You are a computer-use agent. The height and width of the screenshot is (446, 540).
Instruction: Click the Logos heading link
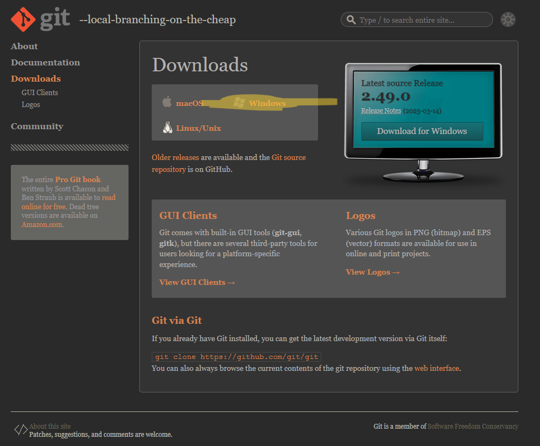[x=360, y=216]
